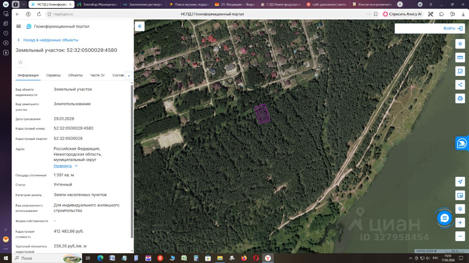The image size is (469, 263).
Task: Open the chat support bubble
Action: click(x=444, y=218)
